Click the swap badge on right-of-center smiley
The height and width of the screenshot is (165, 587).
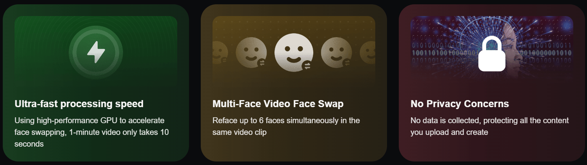pyautogui.click(x=347, y=63)
